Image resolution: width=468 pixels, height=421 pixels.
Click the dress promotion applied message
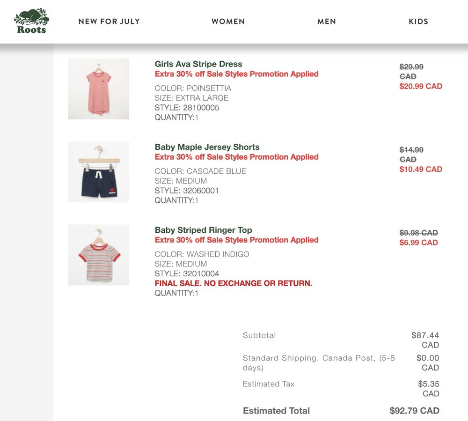pyautogui.click(x=236, y=74)
